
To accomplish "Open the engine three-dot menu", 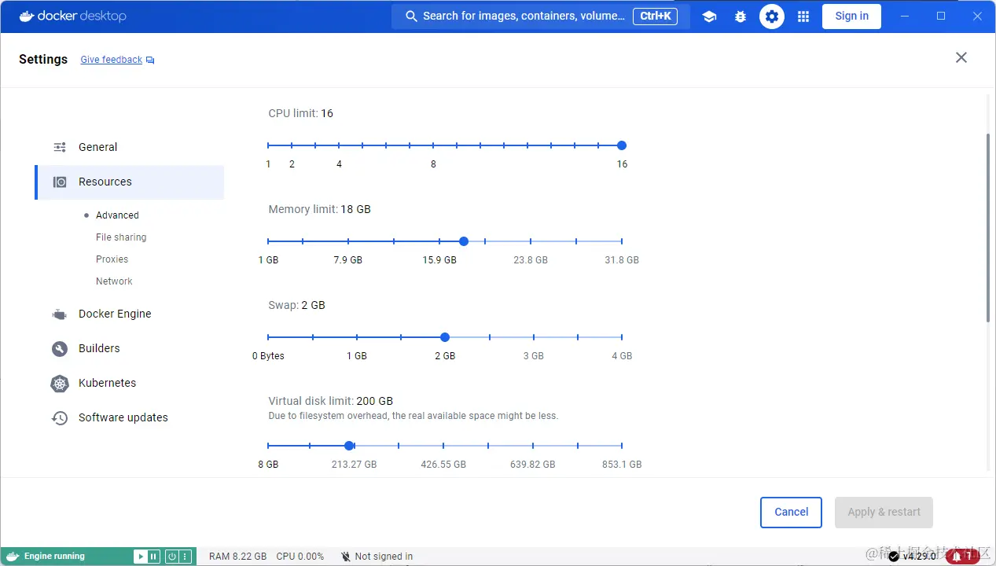I will pyautogui.click(x=186, y=557).
